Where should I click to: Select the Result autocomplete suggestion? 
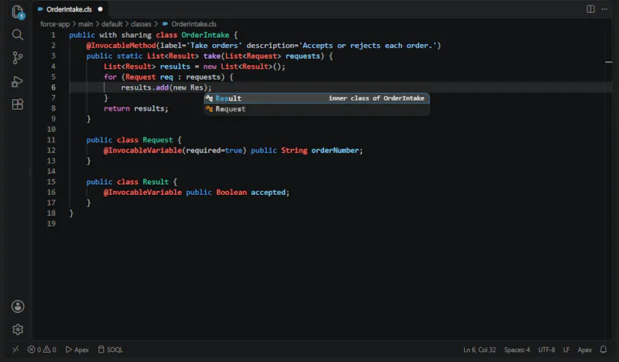[316, 98]
